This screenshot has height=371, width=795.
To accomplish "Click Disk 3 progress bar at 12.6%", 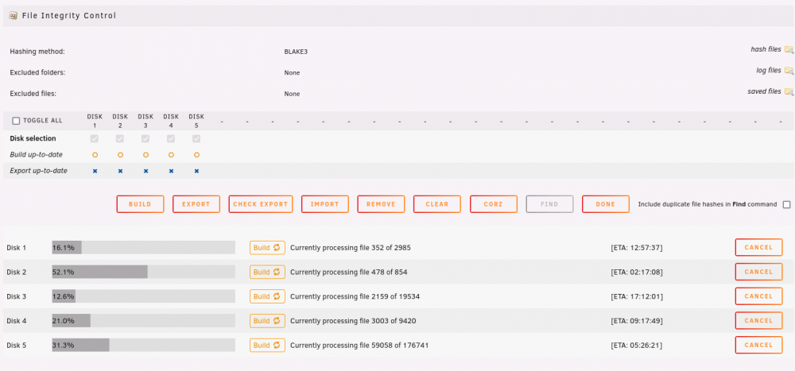I will click(x=143, y=296).
